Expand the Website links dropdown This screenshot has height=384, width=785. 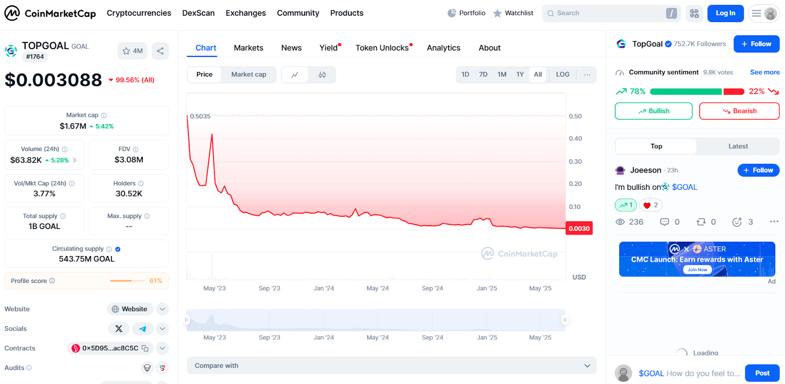click(x=162, y=309)
